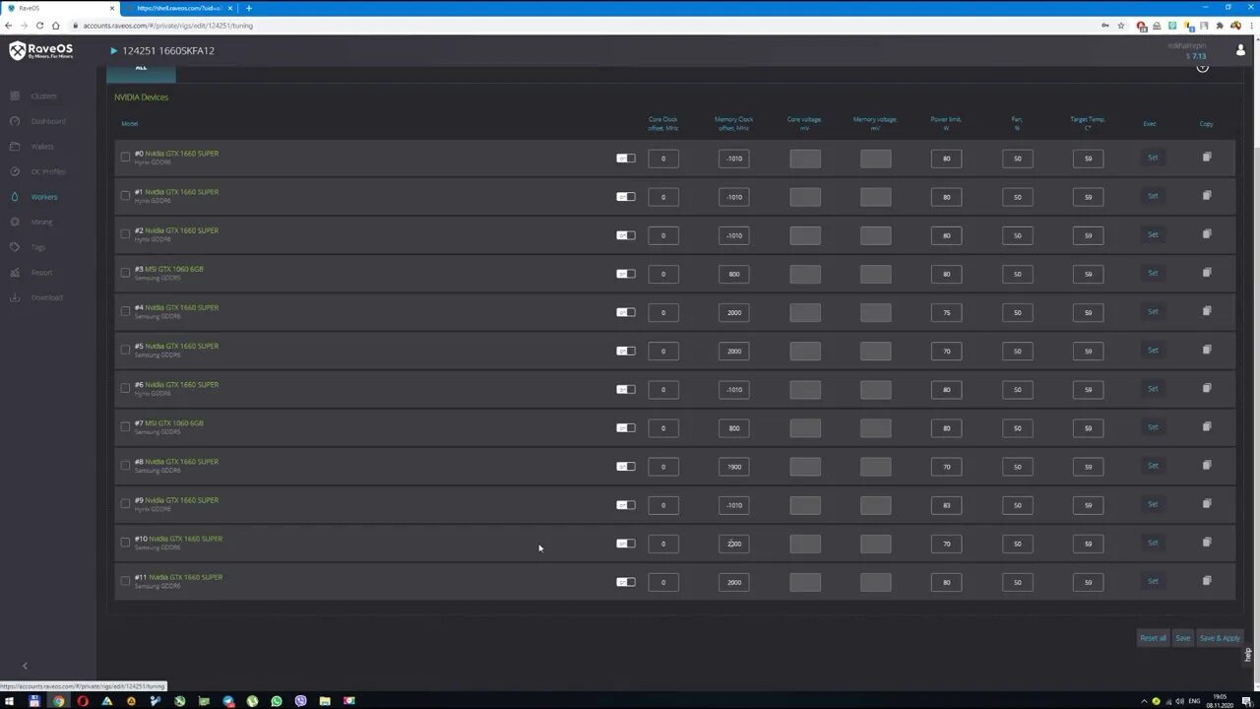Tick checkbox for GPU #7 MSI GTX 1060

click(125, 426)
